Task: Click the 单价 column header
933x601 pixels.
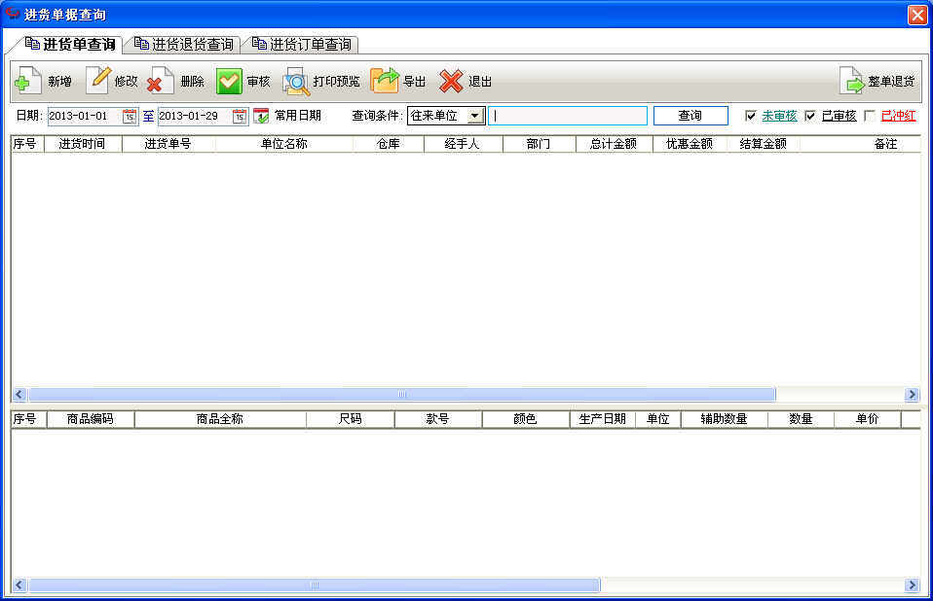Action: click(x=867, y=419)
